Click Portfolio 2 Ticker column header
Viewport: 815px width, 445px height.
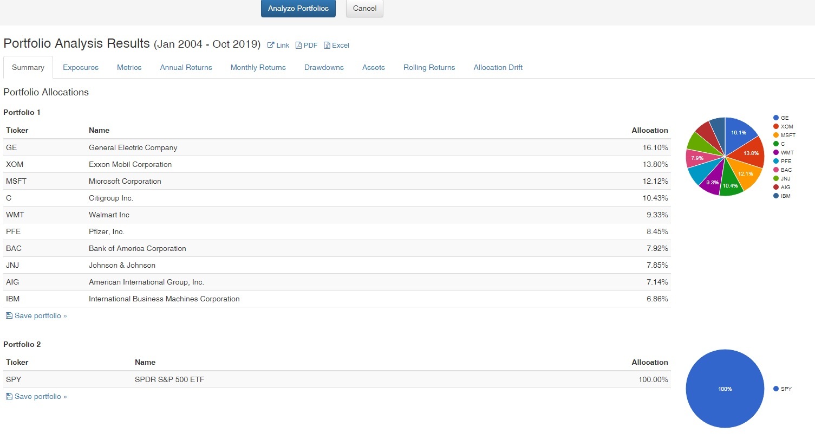(17, 362)
